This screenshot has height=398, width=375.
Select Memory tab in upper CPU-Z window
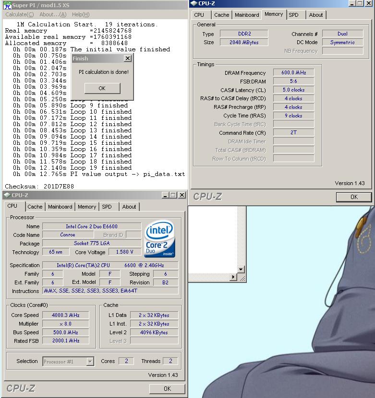[274, 14]
